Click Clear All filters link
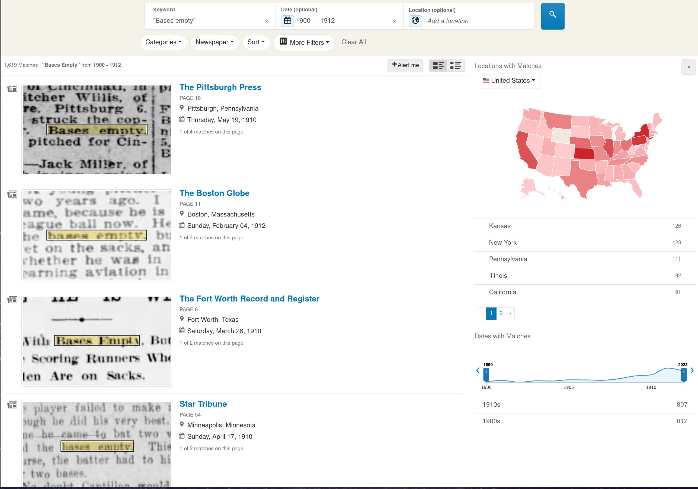 [x=354, y=42]
